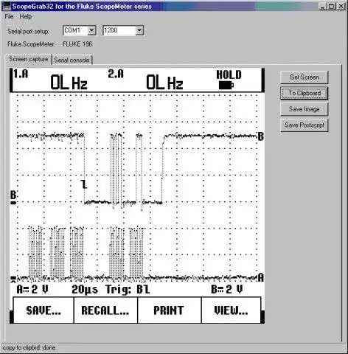
Task: Click the PRINT softkey in captured screen
Action: point(169,310)
